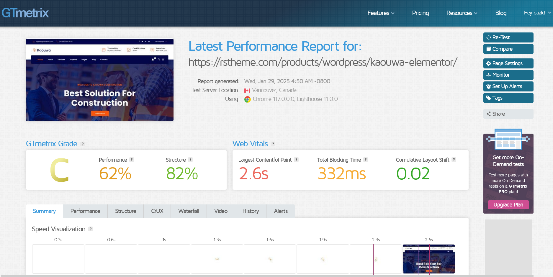Click the Monitor button

click(508, 75)
